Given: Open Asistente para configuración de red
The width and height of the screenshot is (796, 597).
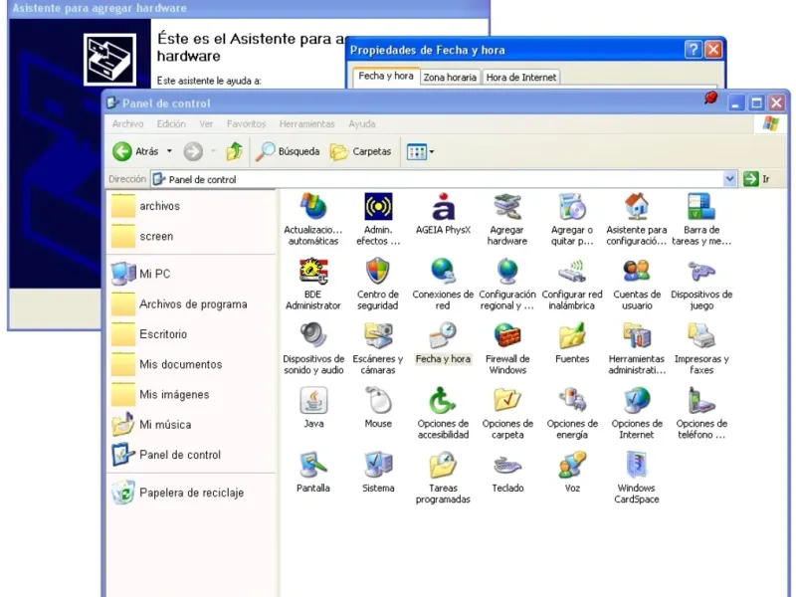Looking at the screenshot, I should click(637, 219).
